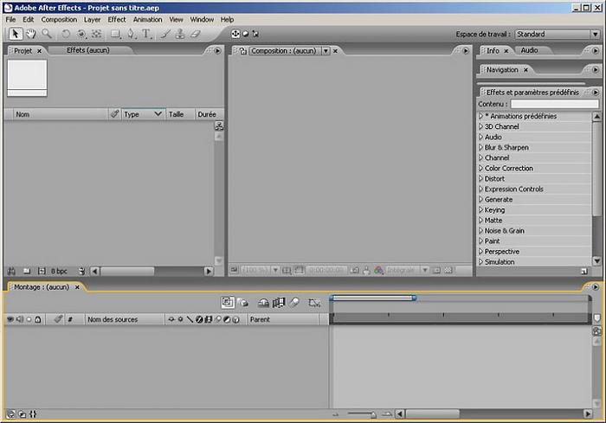Expand layer switches pane at Montage bottom
The height and width of the screenshot is (423, 606).
(11, 414)
